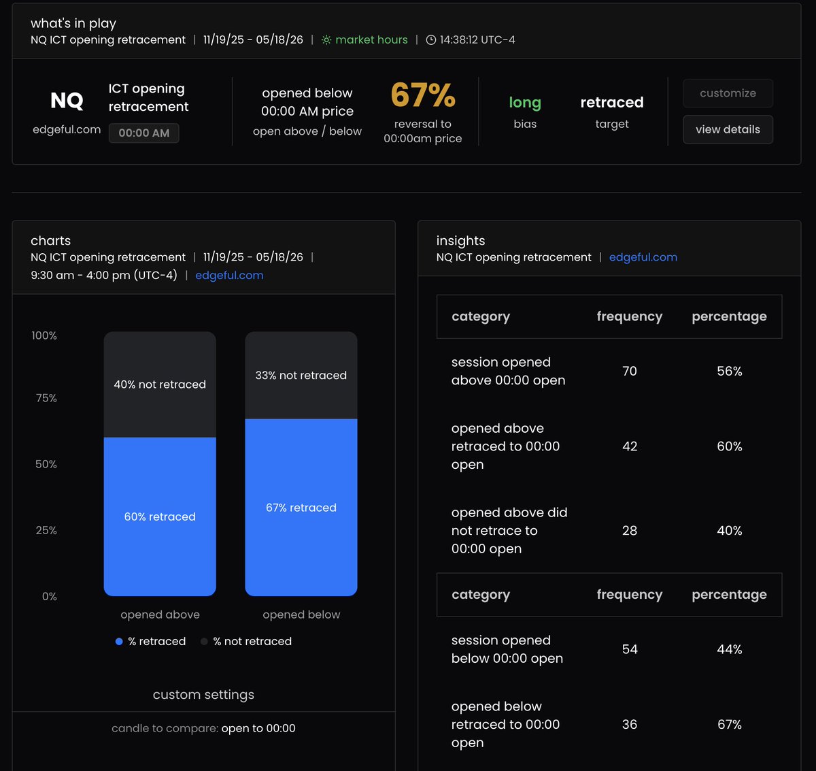
Task: Click the 40% not retraced bar segment
Action: 160,384
